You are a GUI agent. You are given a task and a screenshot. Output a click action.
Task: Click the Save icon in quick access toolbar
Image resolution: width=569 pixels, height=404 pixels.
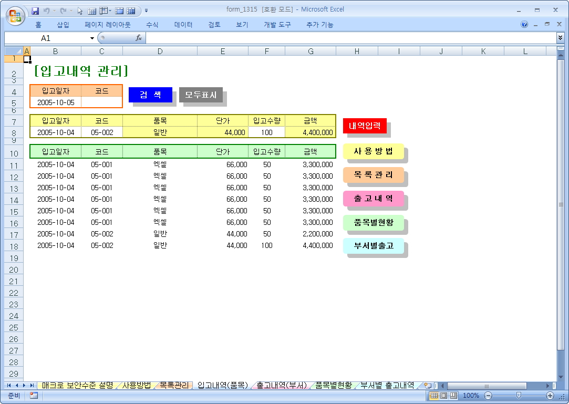tap(36, 11)
